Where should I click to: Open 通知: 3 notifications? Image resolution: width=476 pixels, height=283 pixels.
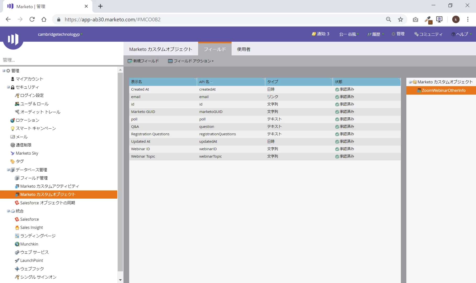pos(321,34)
